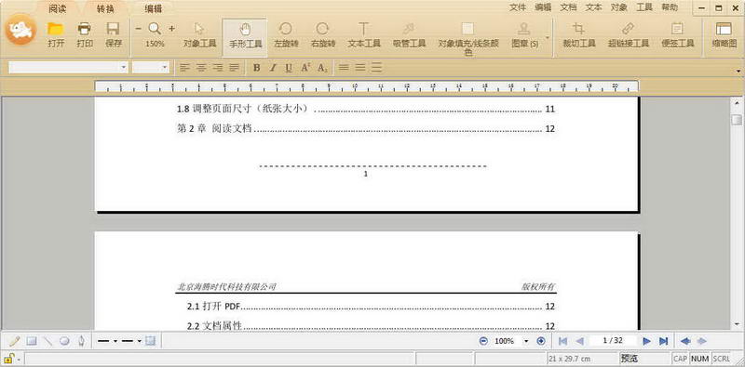
Task: Open the 文件 menu
Action: tap(518, 7)
